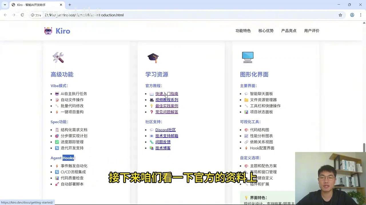
Task: Click the link chain icon beside 依赖关系视图
Action: click(x=246, y=142)
